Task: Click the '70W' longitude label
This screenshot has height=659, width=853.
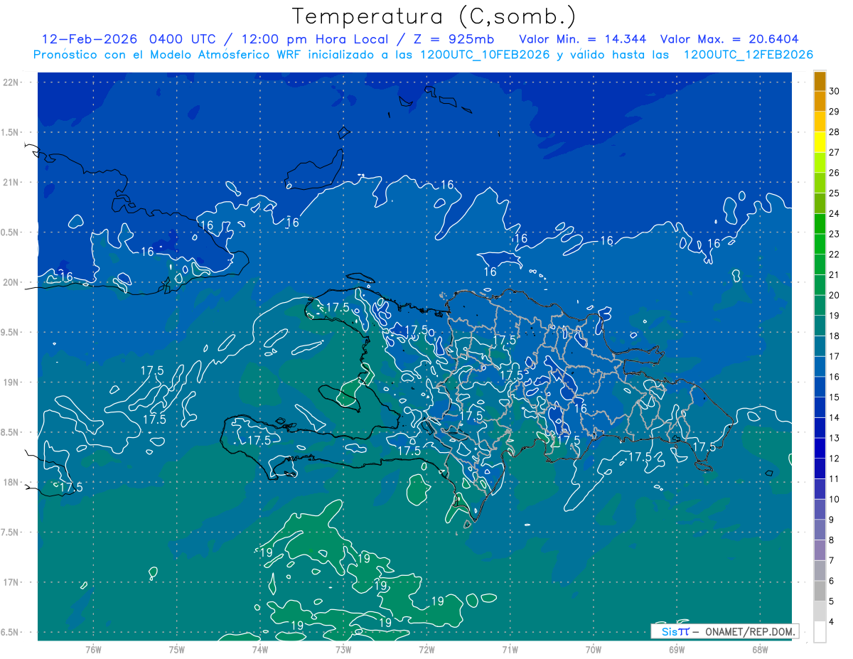Action: [x=593, y=650]
